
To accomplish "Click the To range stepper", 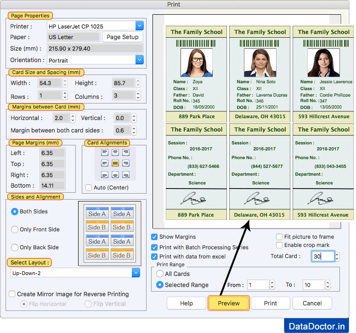I will point(328,285).
